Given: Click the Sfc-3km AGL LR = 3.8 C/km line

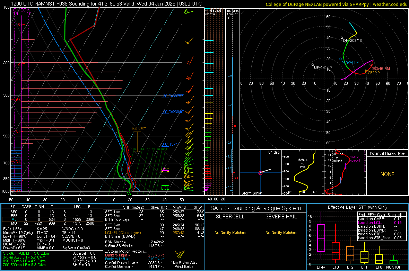Looking at the screenshot, I should tap(26, 253).
